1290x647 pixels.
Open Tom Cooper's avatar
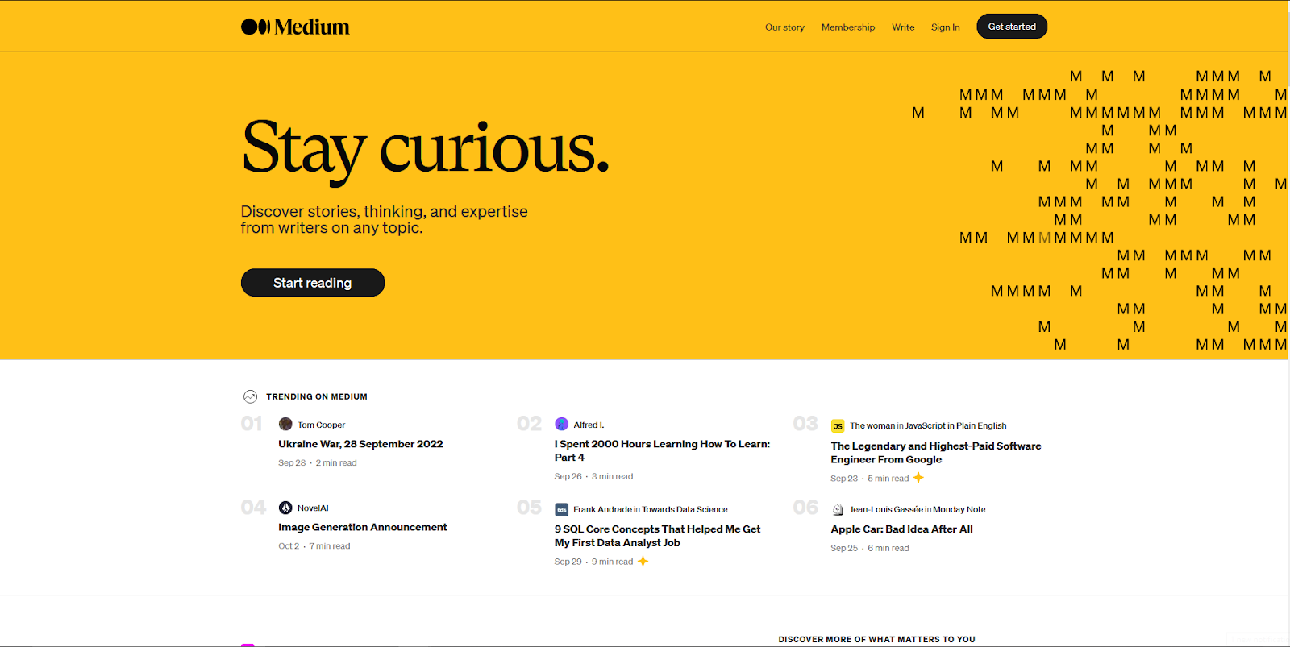pyautogui.click(x=285, y=424)
